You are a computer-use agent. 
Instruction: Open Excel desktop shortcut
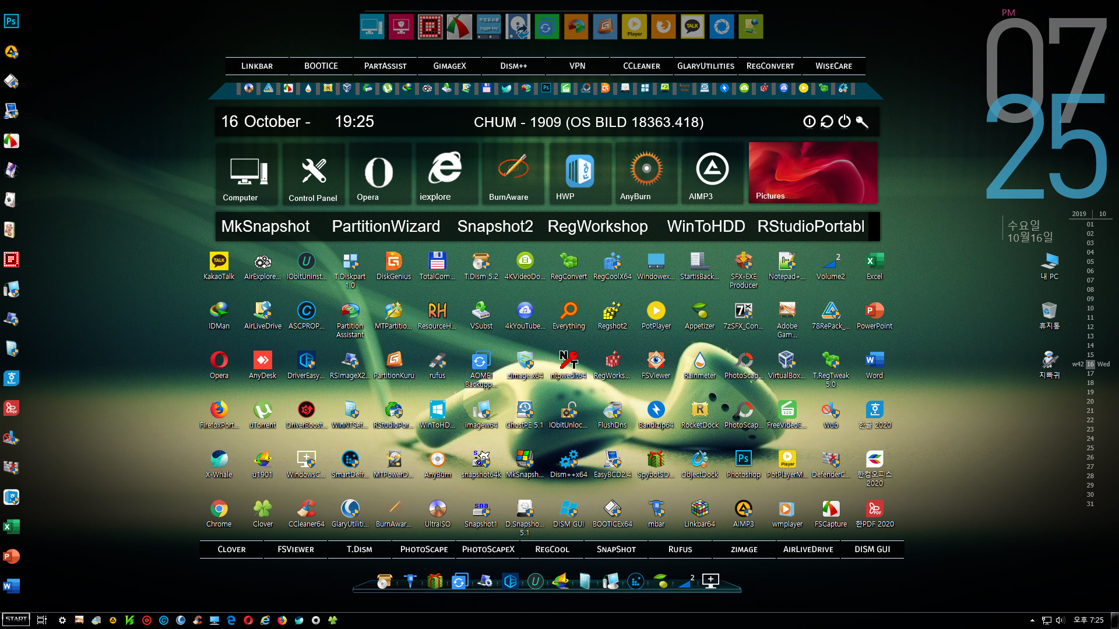click(874, 266)
